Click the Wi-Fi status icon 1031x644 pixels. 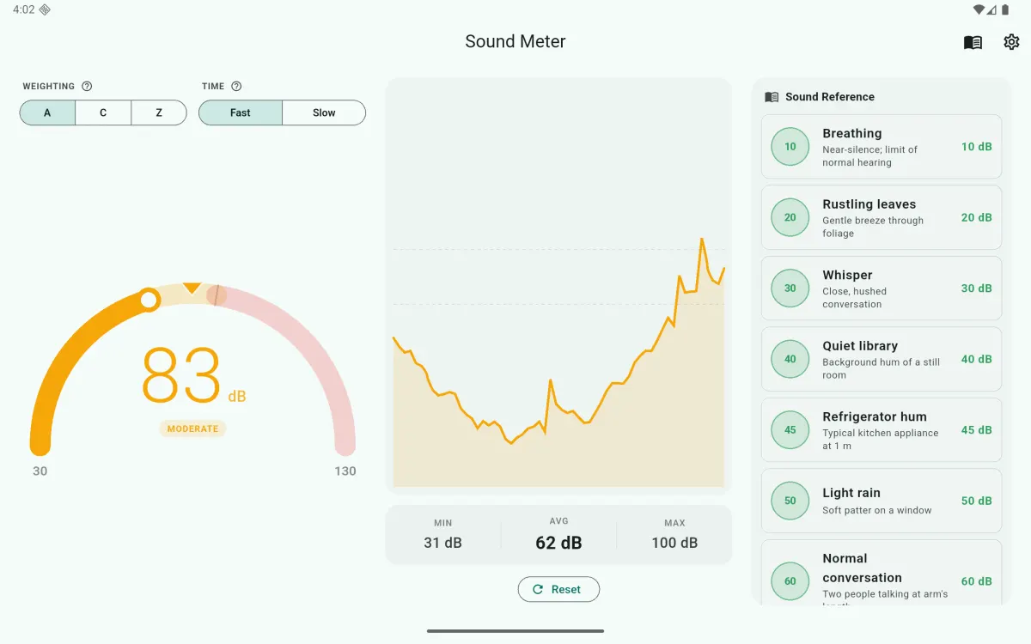[x=979, y=9]
